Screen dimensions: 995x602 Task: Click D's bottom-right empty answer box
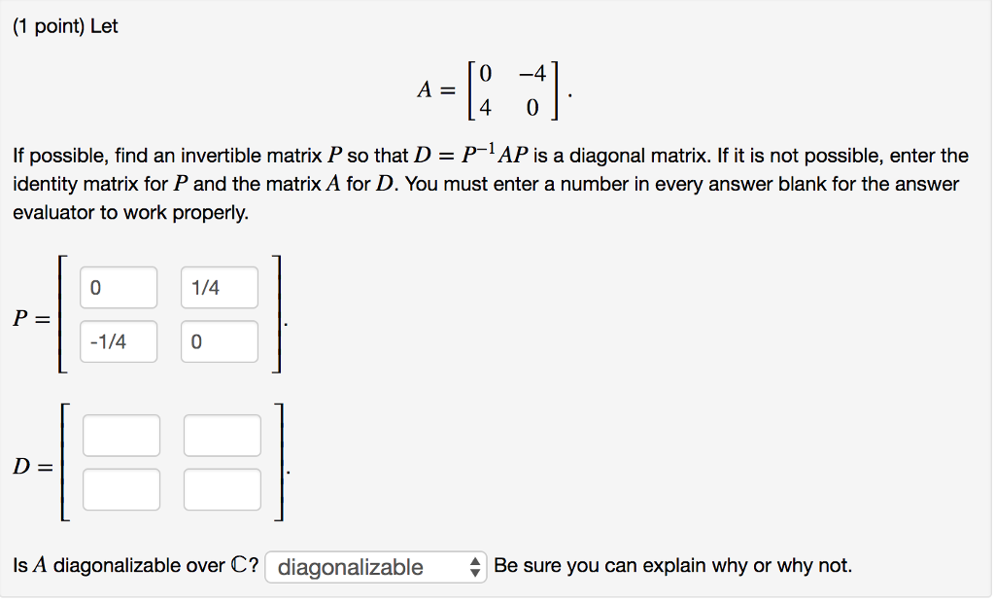[222, 489]
